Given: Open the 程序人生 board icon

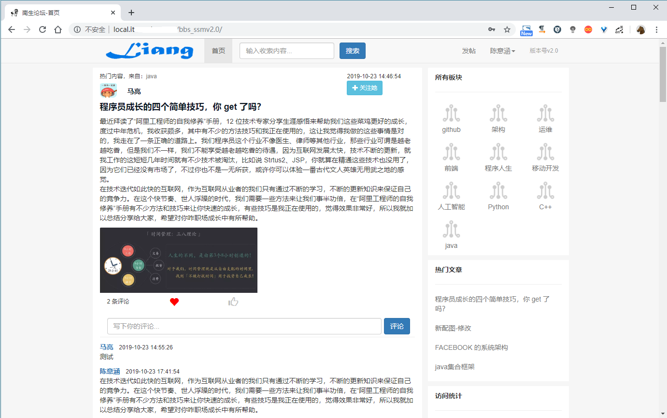Looking at the screenshot, I should pos(498,152).
